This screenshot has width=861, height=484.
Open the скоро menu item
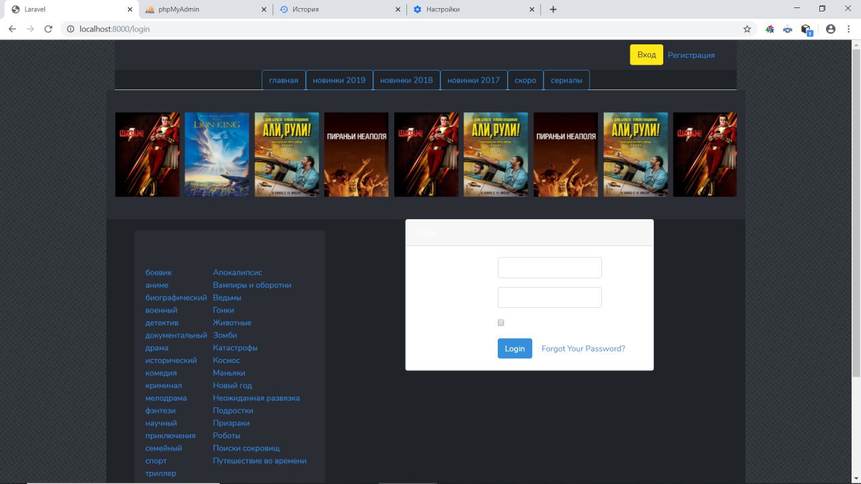pos(525,80)
